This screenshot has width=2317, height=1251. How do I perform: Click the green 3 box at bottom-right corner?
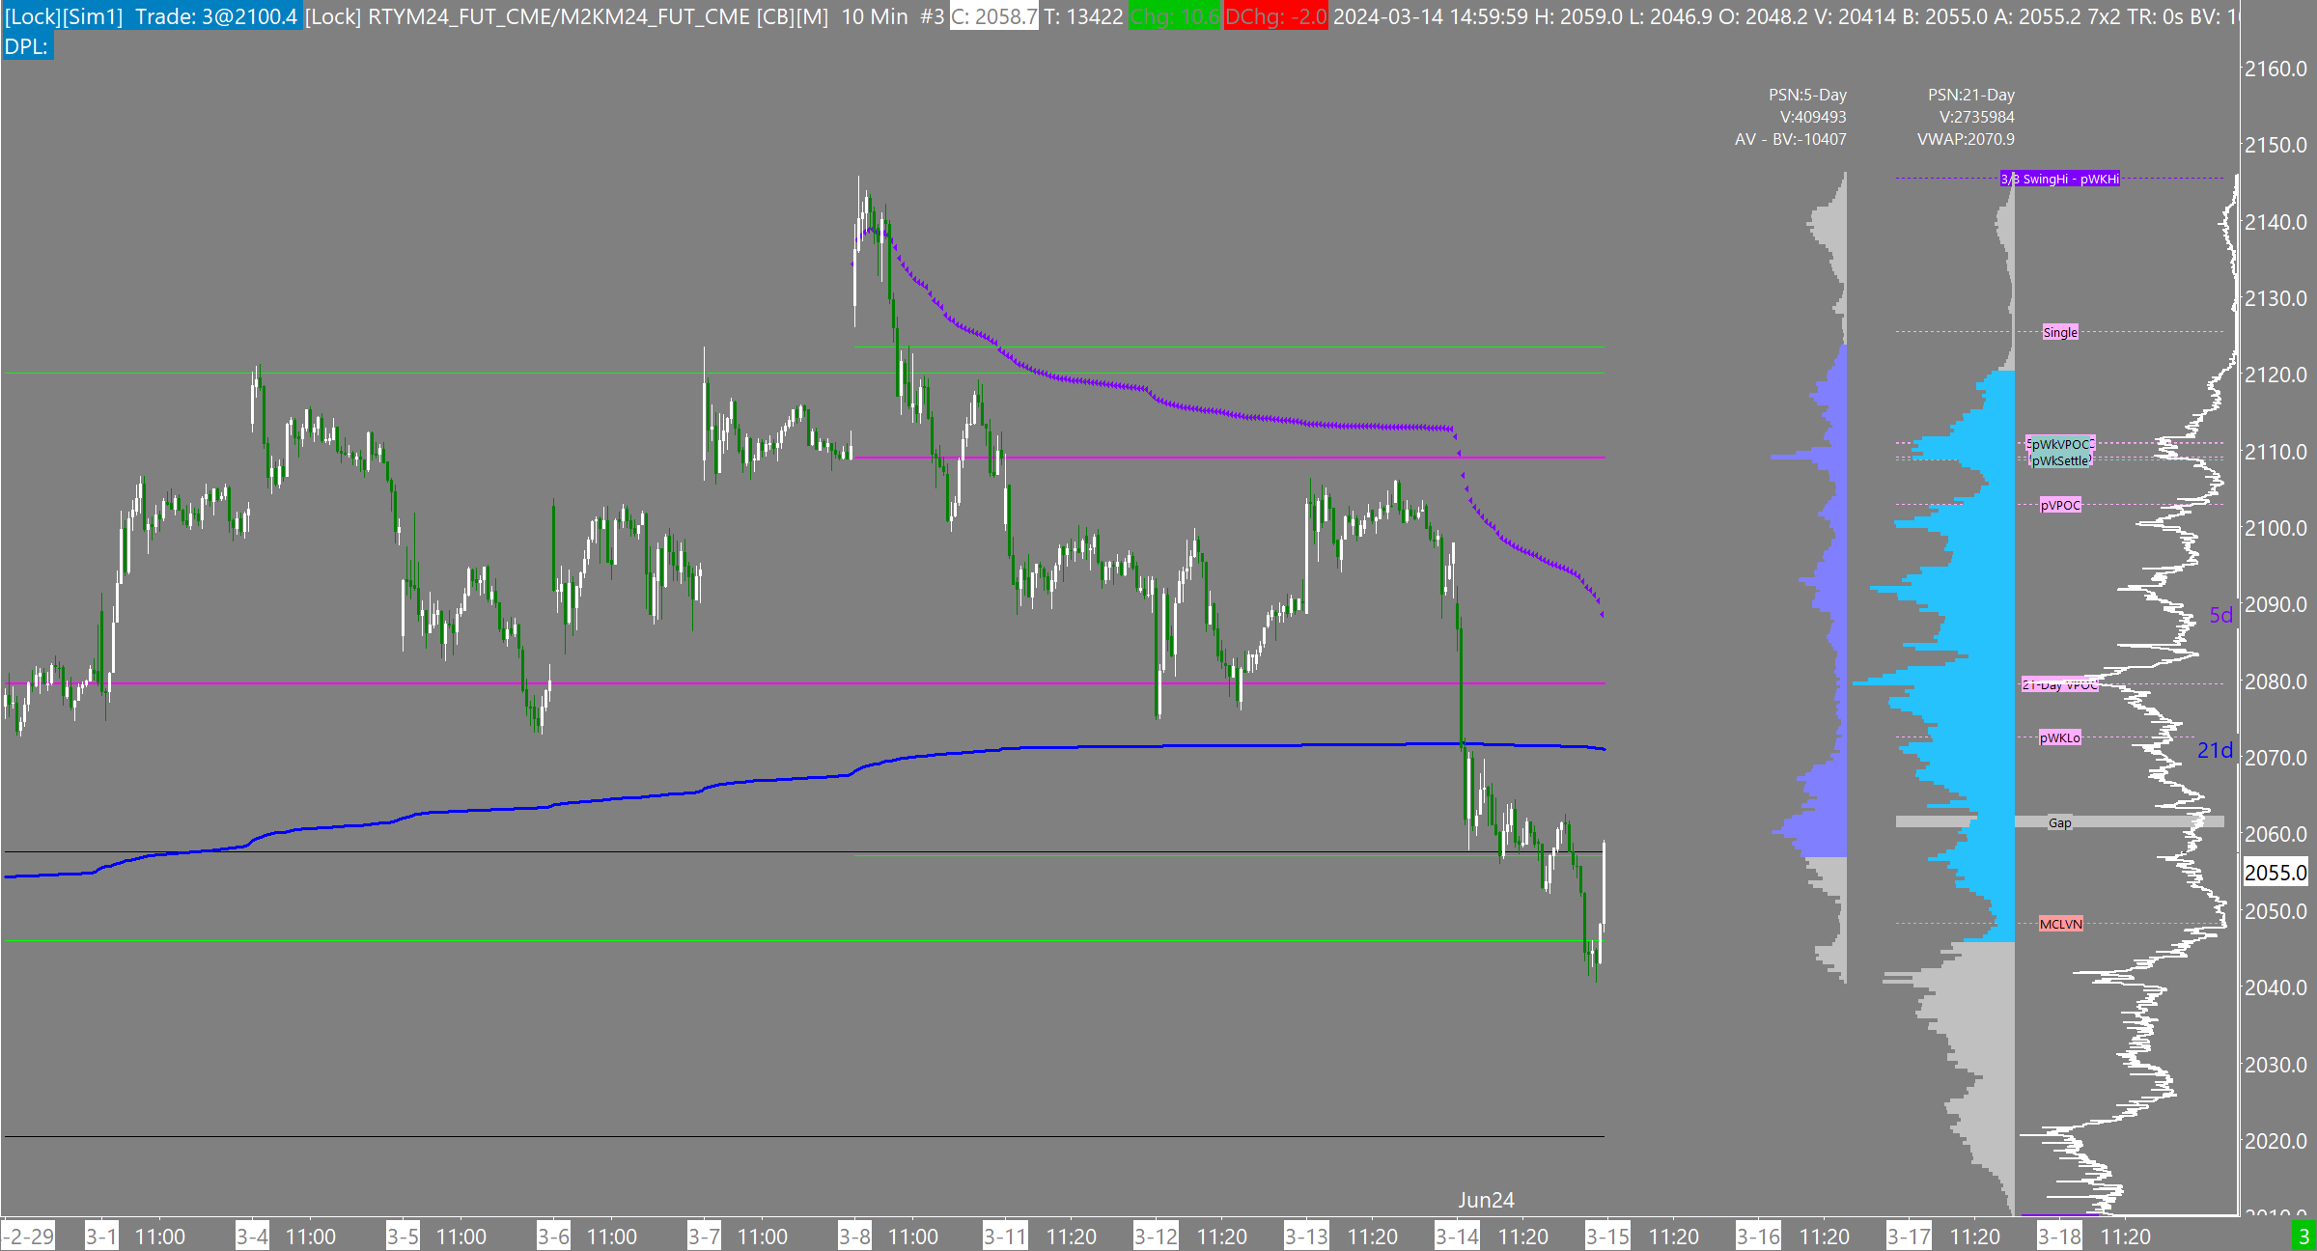pos(2303,1237)
